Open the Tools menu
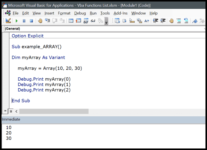The height and width of the screenshot is (150, 207). (105, 13)
